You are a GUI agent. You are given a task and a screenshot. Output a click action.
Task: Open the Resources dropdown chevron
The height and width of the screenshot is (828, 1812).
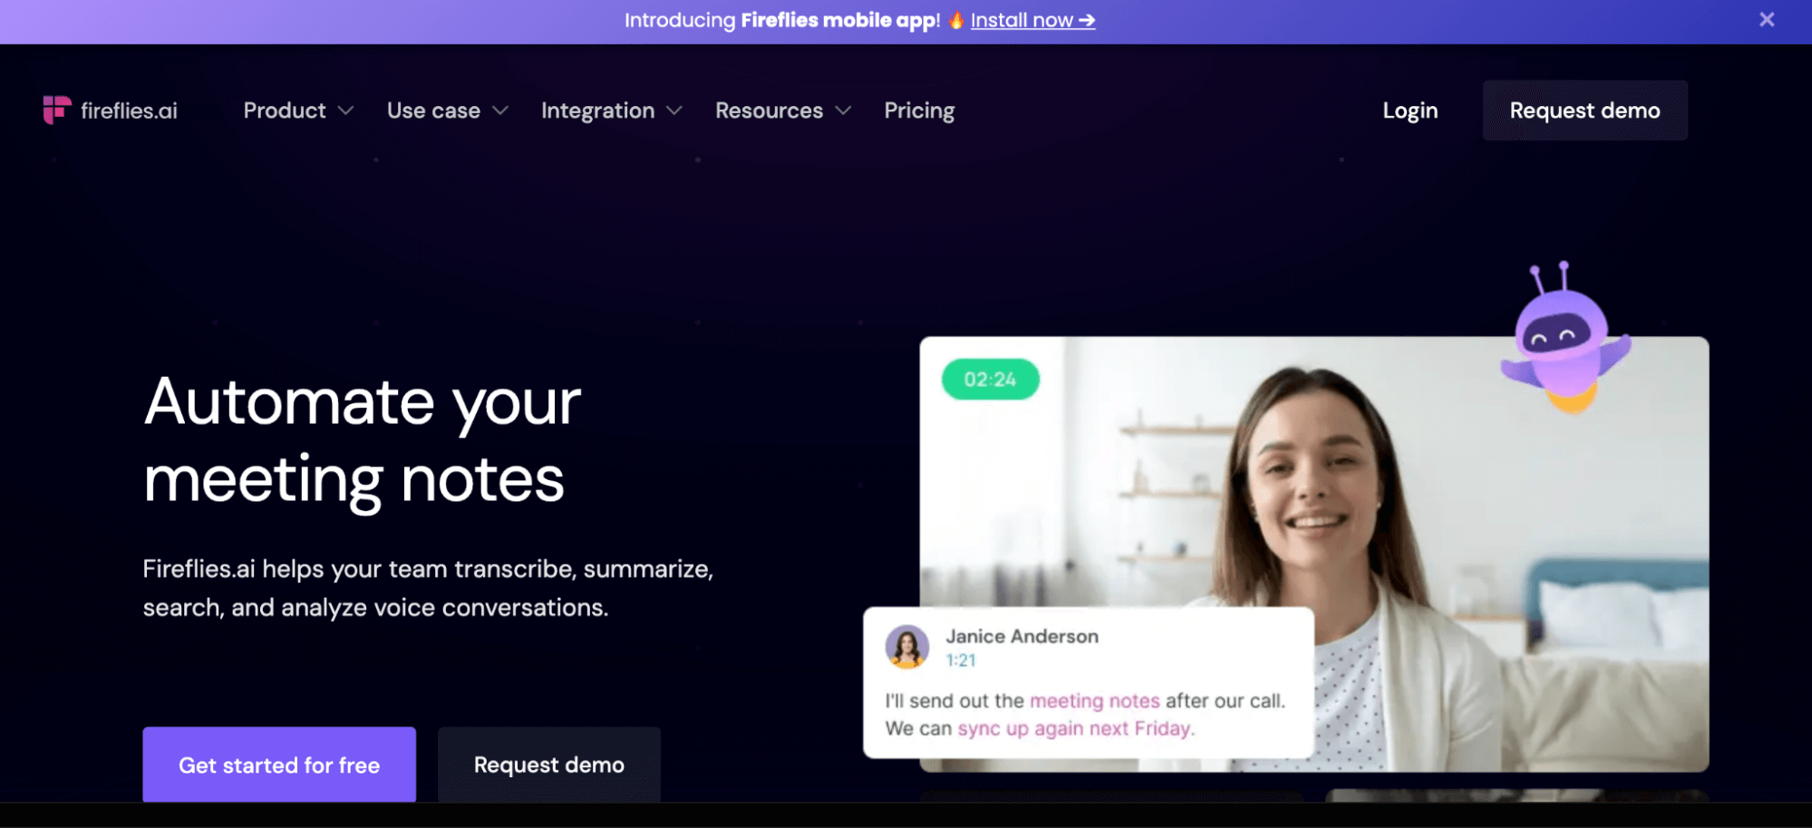coord(843,111)
